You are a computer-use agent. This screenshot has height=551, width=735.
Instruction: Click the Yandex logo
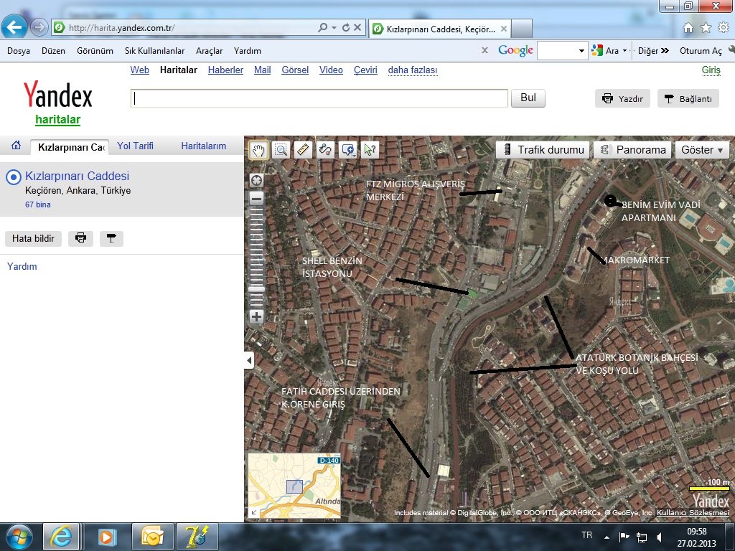[58, 95]
